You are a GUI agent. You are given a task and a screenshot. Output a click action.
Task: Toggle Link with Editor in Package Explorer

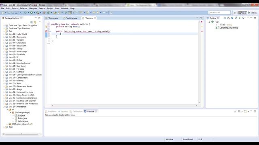point(35,22)
